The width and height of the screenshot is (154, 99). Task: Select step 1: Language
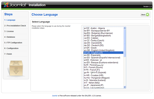click(10, 20)
